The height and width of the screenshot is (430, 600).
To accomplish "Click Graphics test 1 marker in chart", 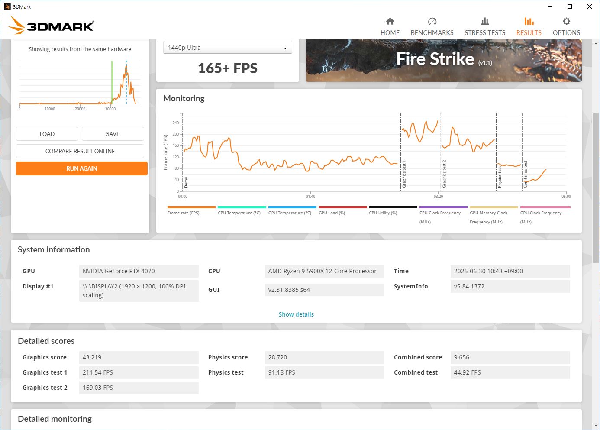I will [x=404, y=174].
